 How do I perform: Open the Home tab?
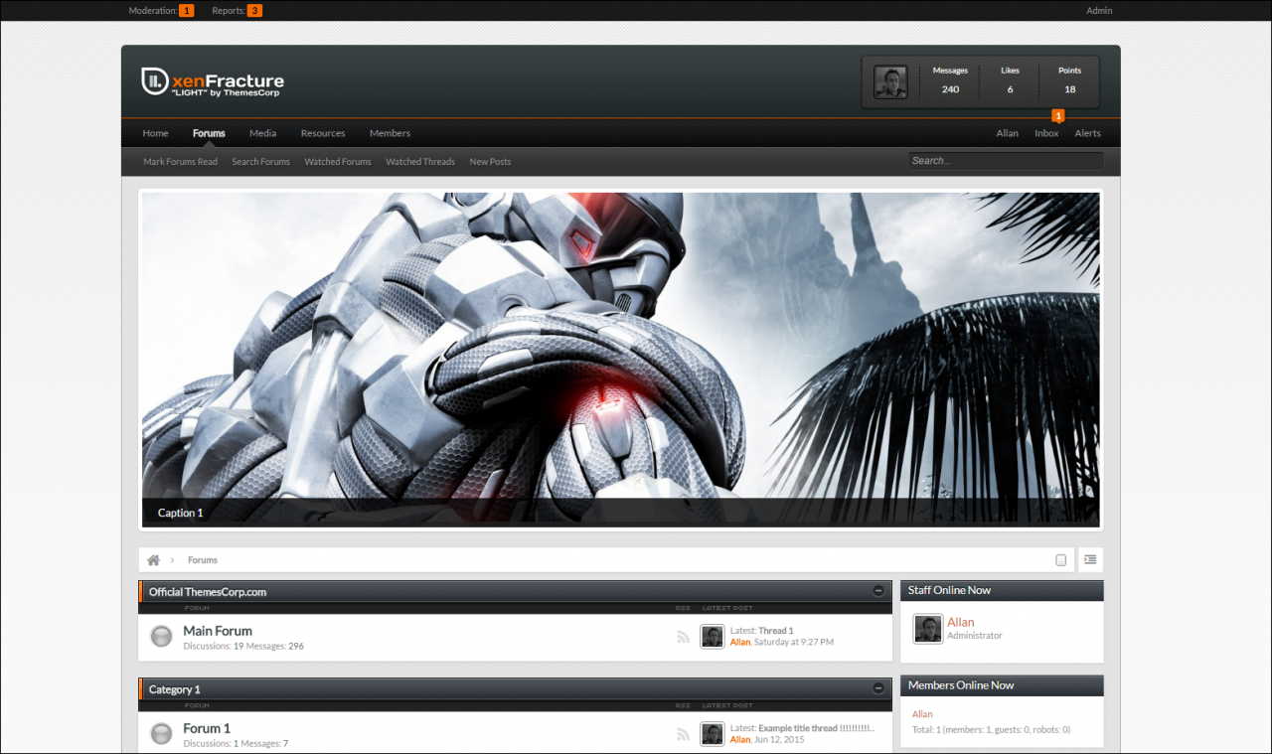155,133
